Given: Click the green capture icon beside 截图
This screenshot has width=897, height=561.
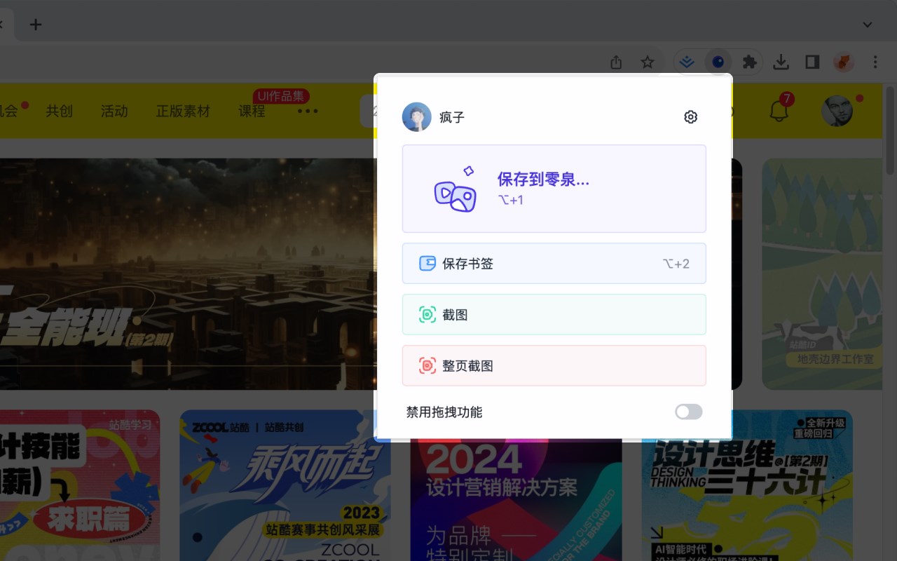Looking at the screenshot, I should click(427, 315).
